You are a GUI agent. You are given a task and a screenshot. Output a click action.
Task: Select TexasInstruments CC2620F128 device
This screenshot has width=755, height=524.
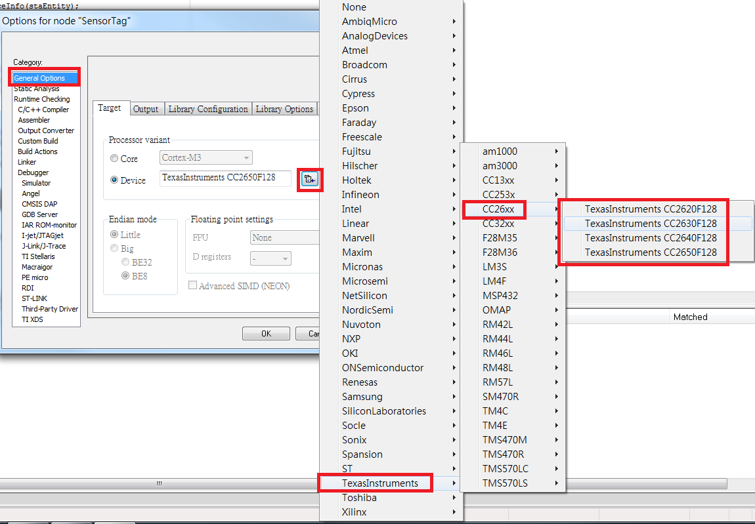point(658,209)
